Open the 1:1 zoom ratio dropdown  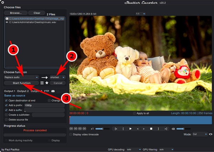point(141,14)
